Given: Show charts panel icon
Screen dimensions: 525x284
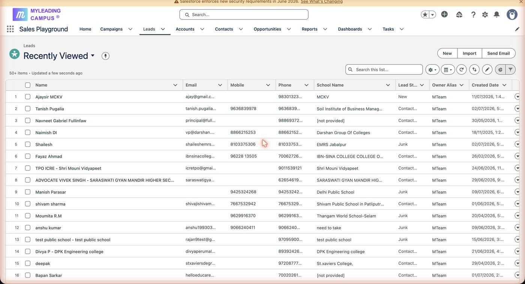Looking at the screenshot, I should click(x=500, y=70).
